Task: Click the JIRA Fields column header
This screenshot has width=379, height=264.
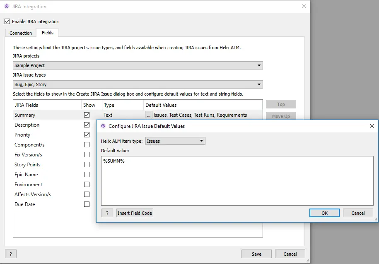Action: point(47,105)
